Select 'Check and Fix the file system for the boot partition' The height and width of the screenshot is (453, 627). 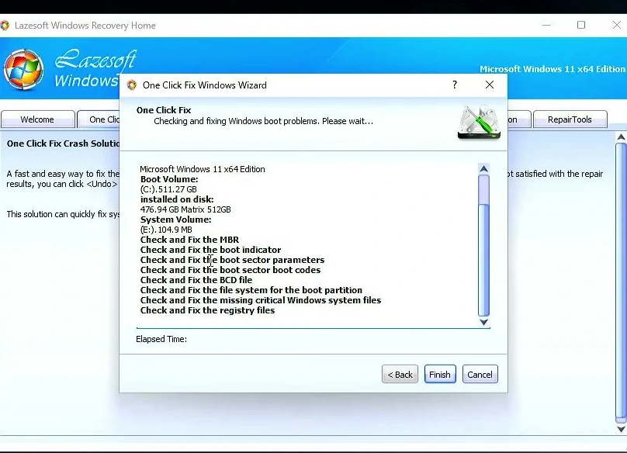coord(251,290)
